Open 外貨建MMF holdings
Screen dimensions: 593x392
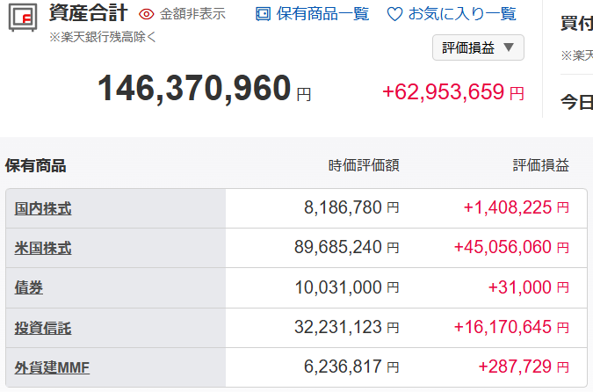tap(52, 367)
